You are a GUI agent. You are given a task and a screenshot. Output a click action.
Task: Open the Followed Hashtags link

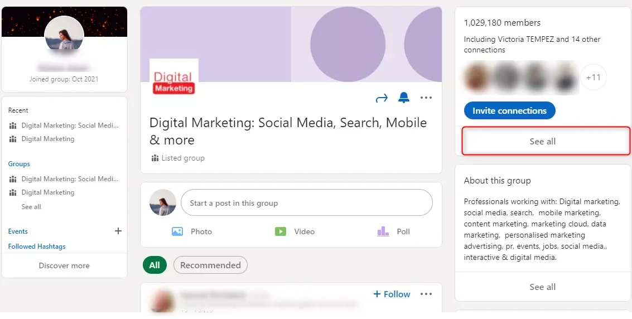coord(37,246)
